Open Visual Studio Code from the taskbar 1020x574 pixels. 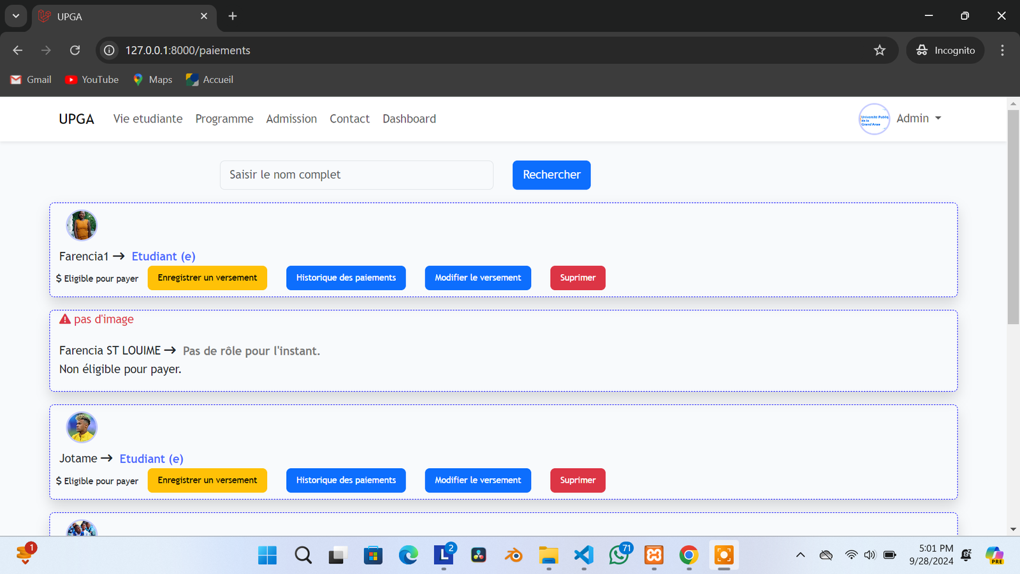[583, 555]
